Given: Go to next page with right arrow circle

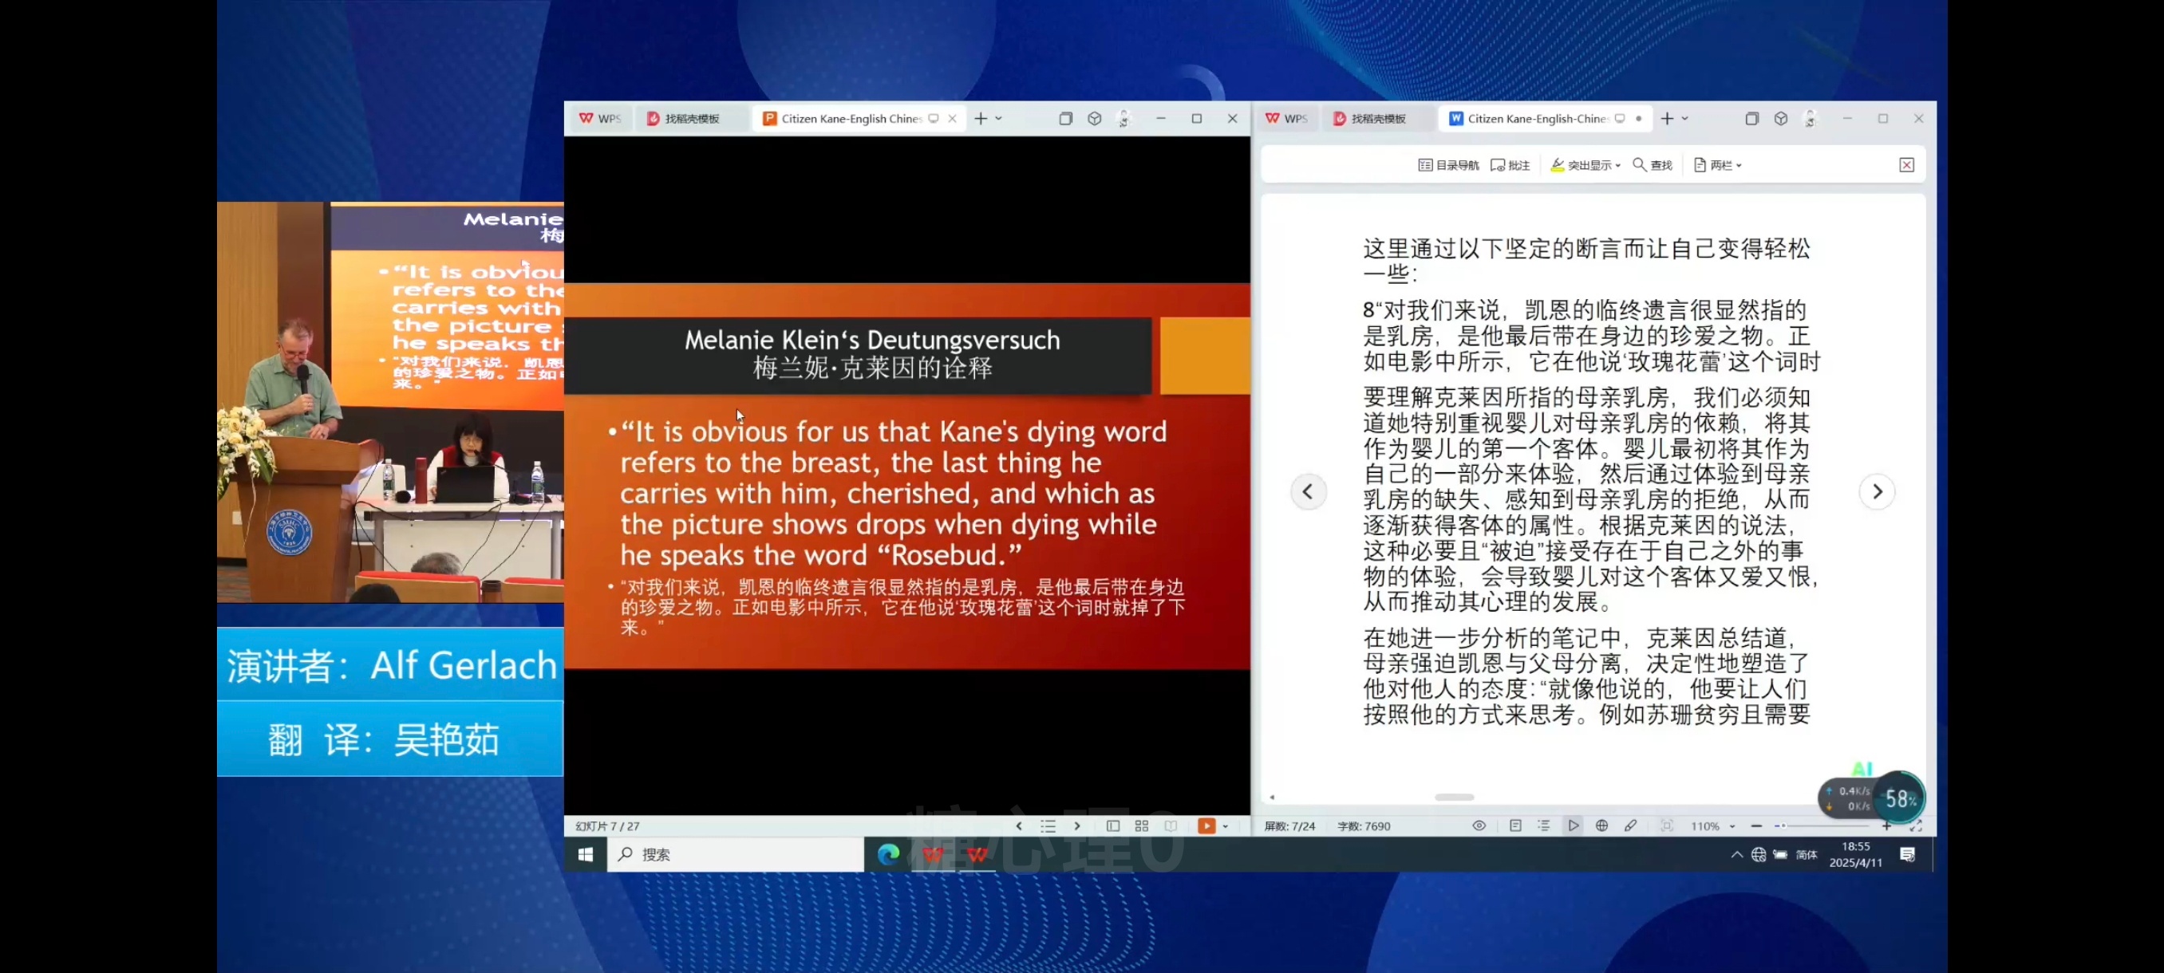Looking at the screenshot, I should click(x=1877, y=491).
